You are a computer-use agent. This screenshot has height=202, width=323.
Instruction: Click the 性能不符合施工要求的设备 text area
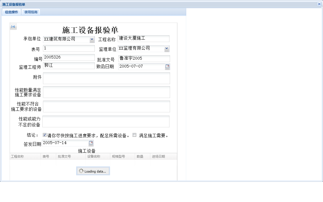[106, 106]
